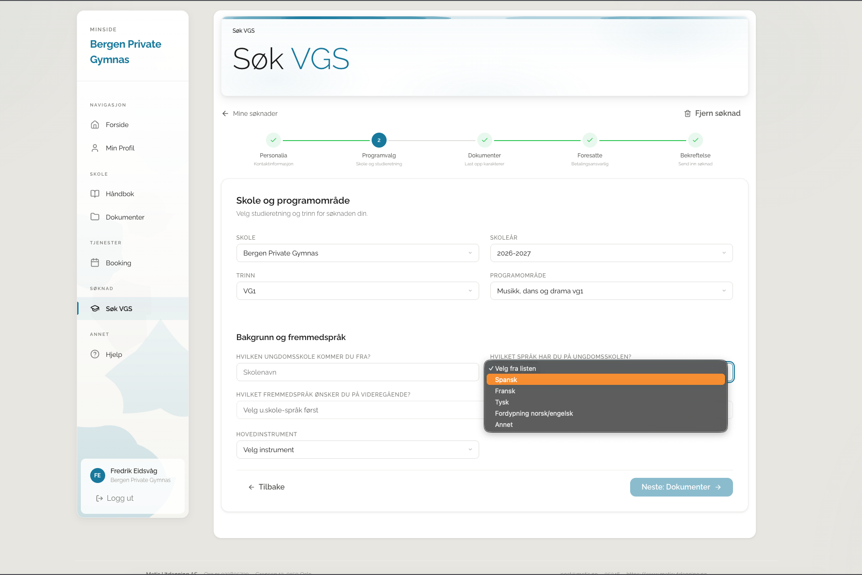This screenshot has height=575, width=862.
Task: Open Min Profil page
Action: coord(133,148)
